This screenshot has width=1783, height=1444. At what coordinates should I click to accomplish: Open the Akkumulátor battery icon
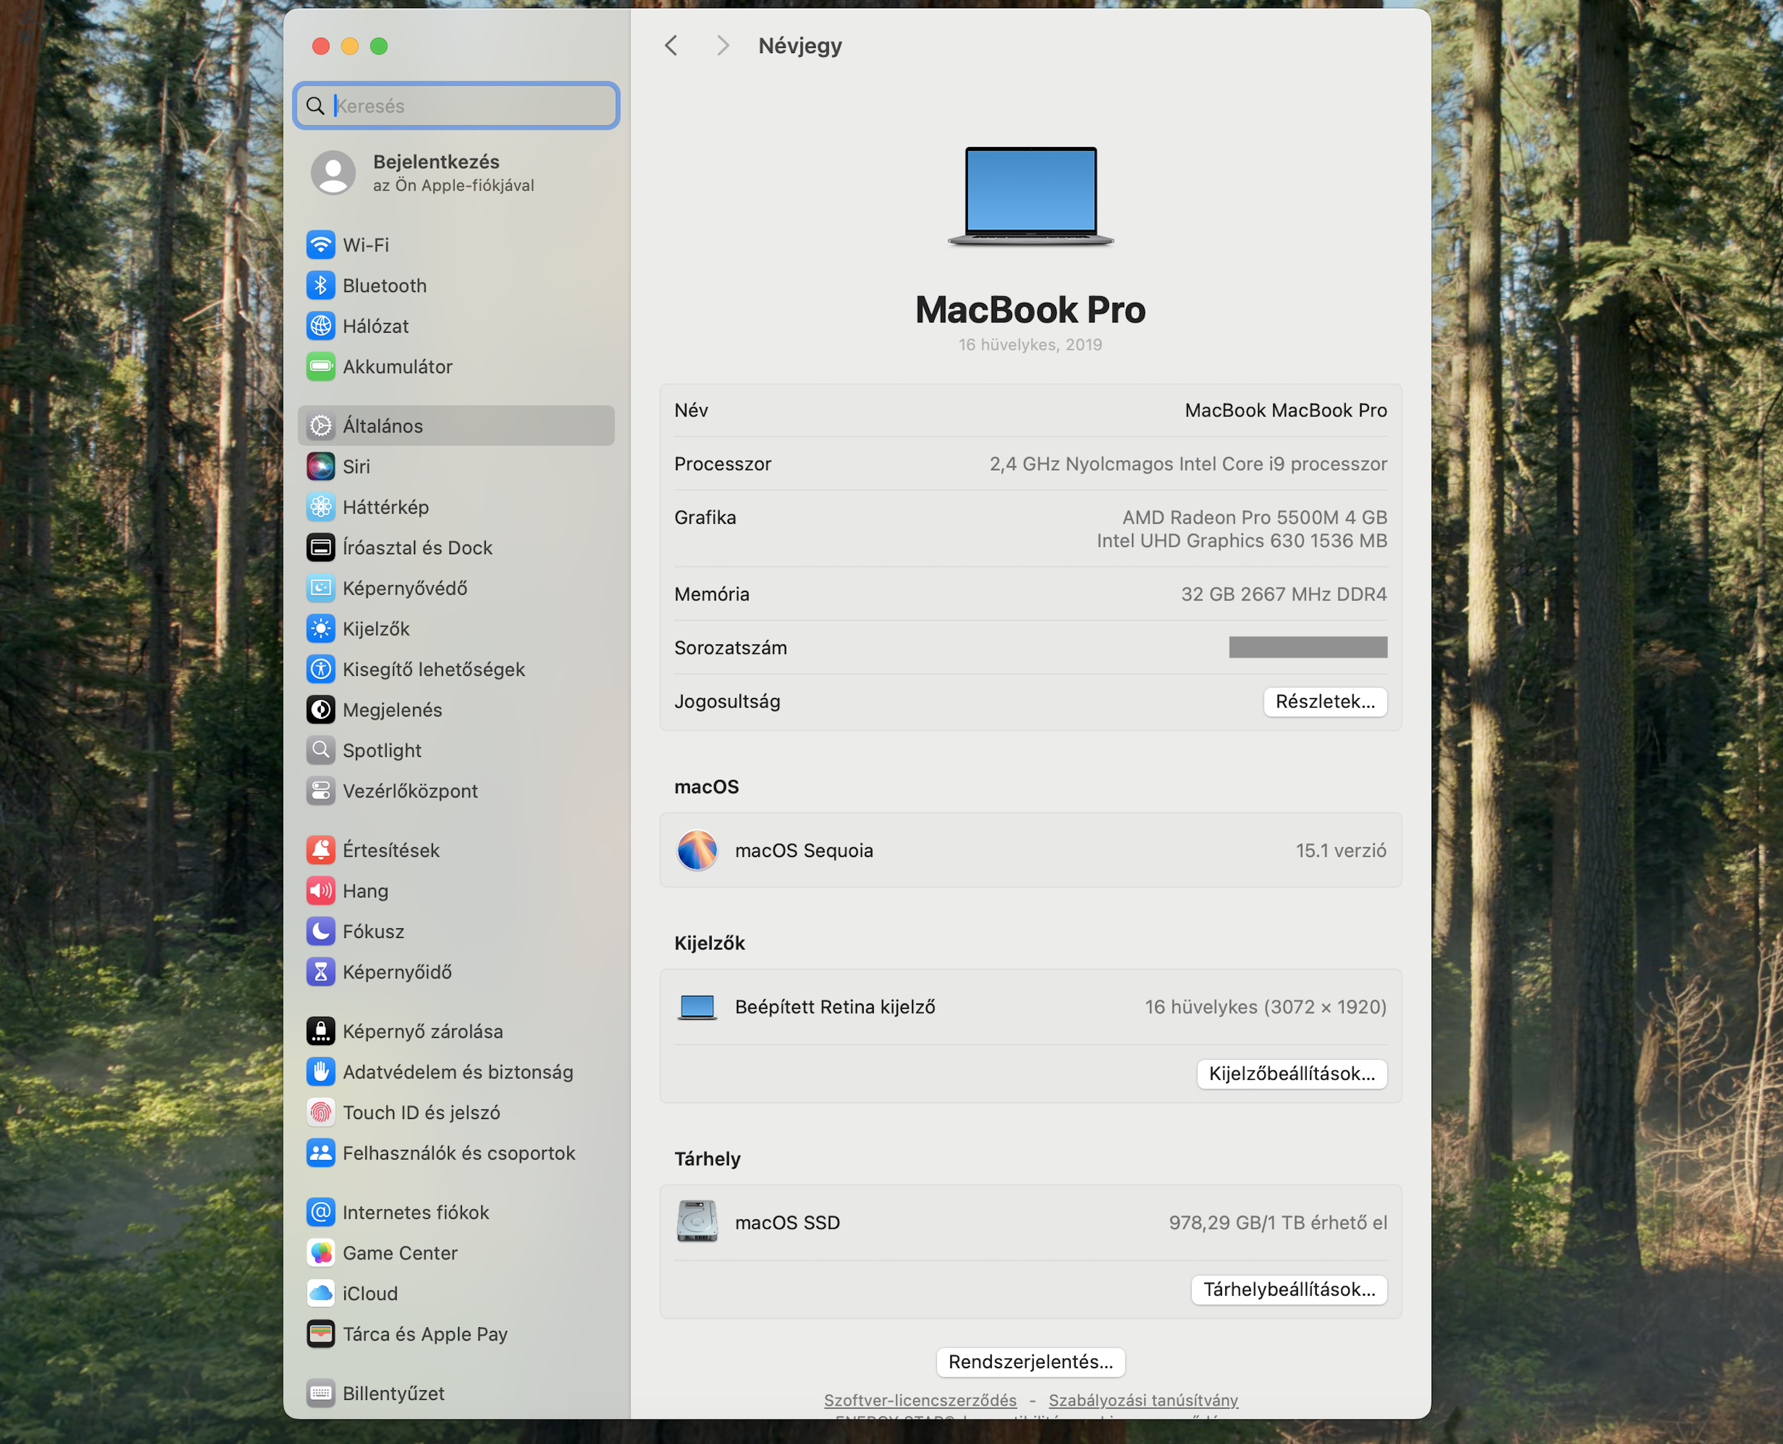pos(320,367)
